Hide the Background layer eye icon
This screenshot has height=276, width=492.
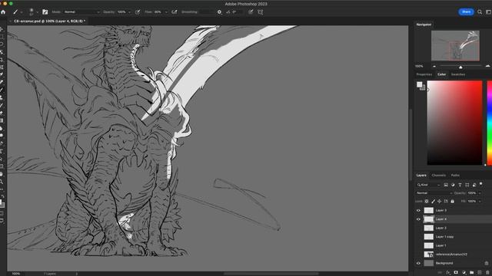pyautogui.click(x=418, y=263)
